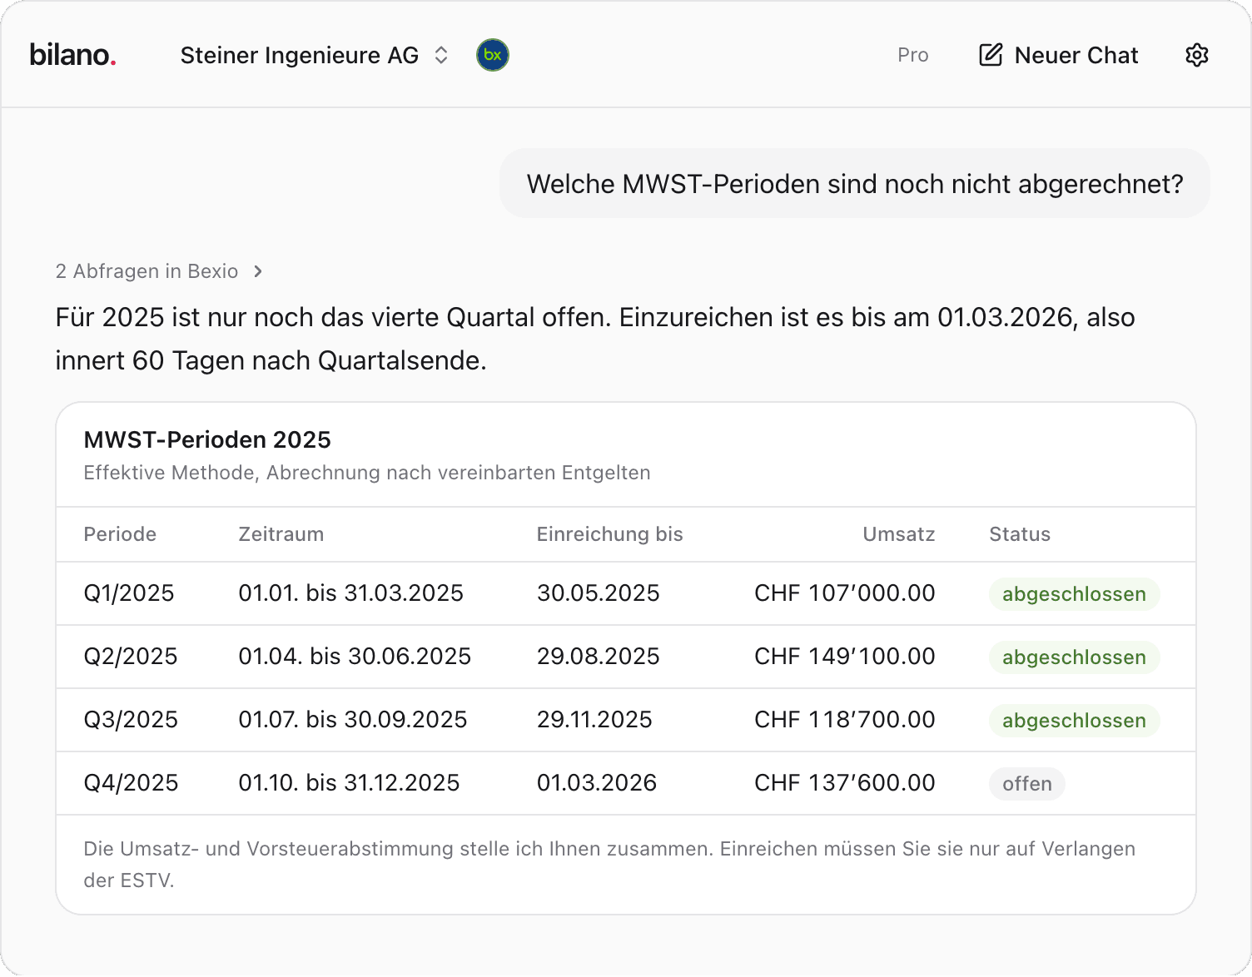Open the Bexio integration badge
The height and width of the screenshot is (977, 1252).
tap(493, 55)
